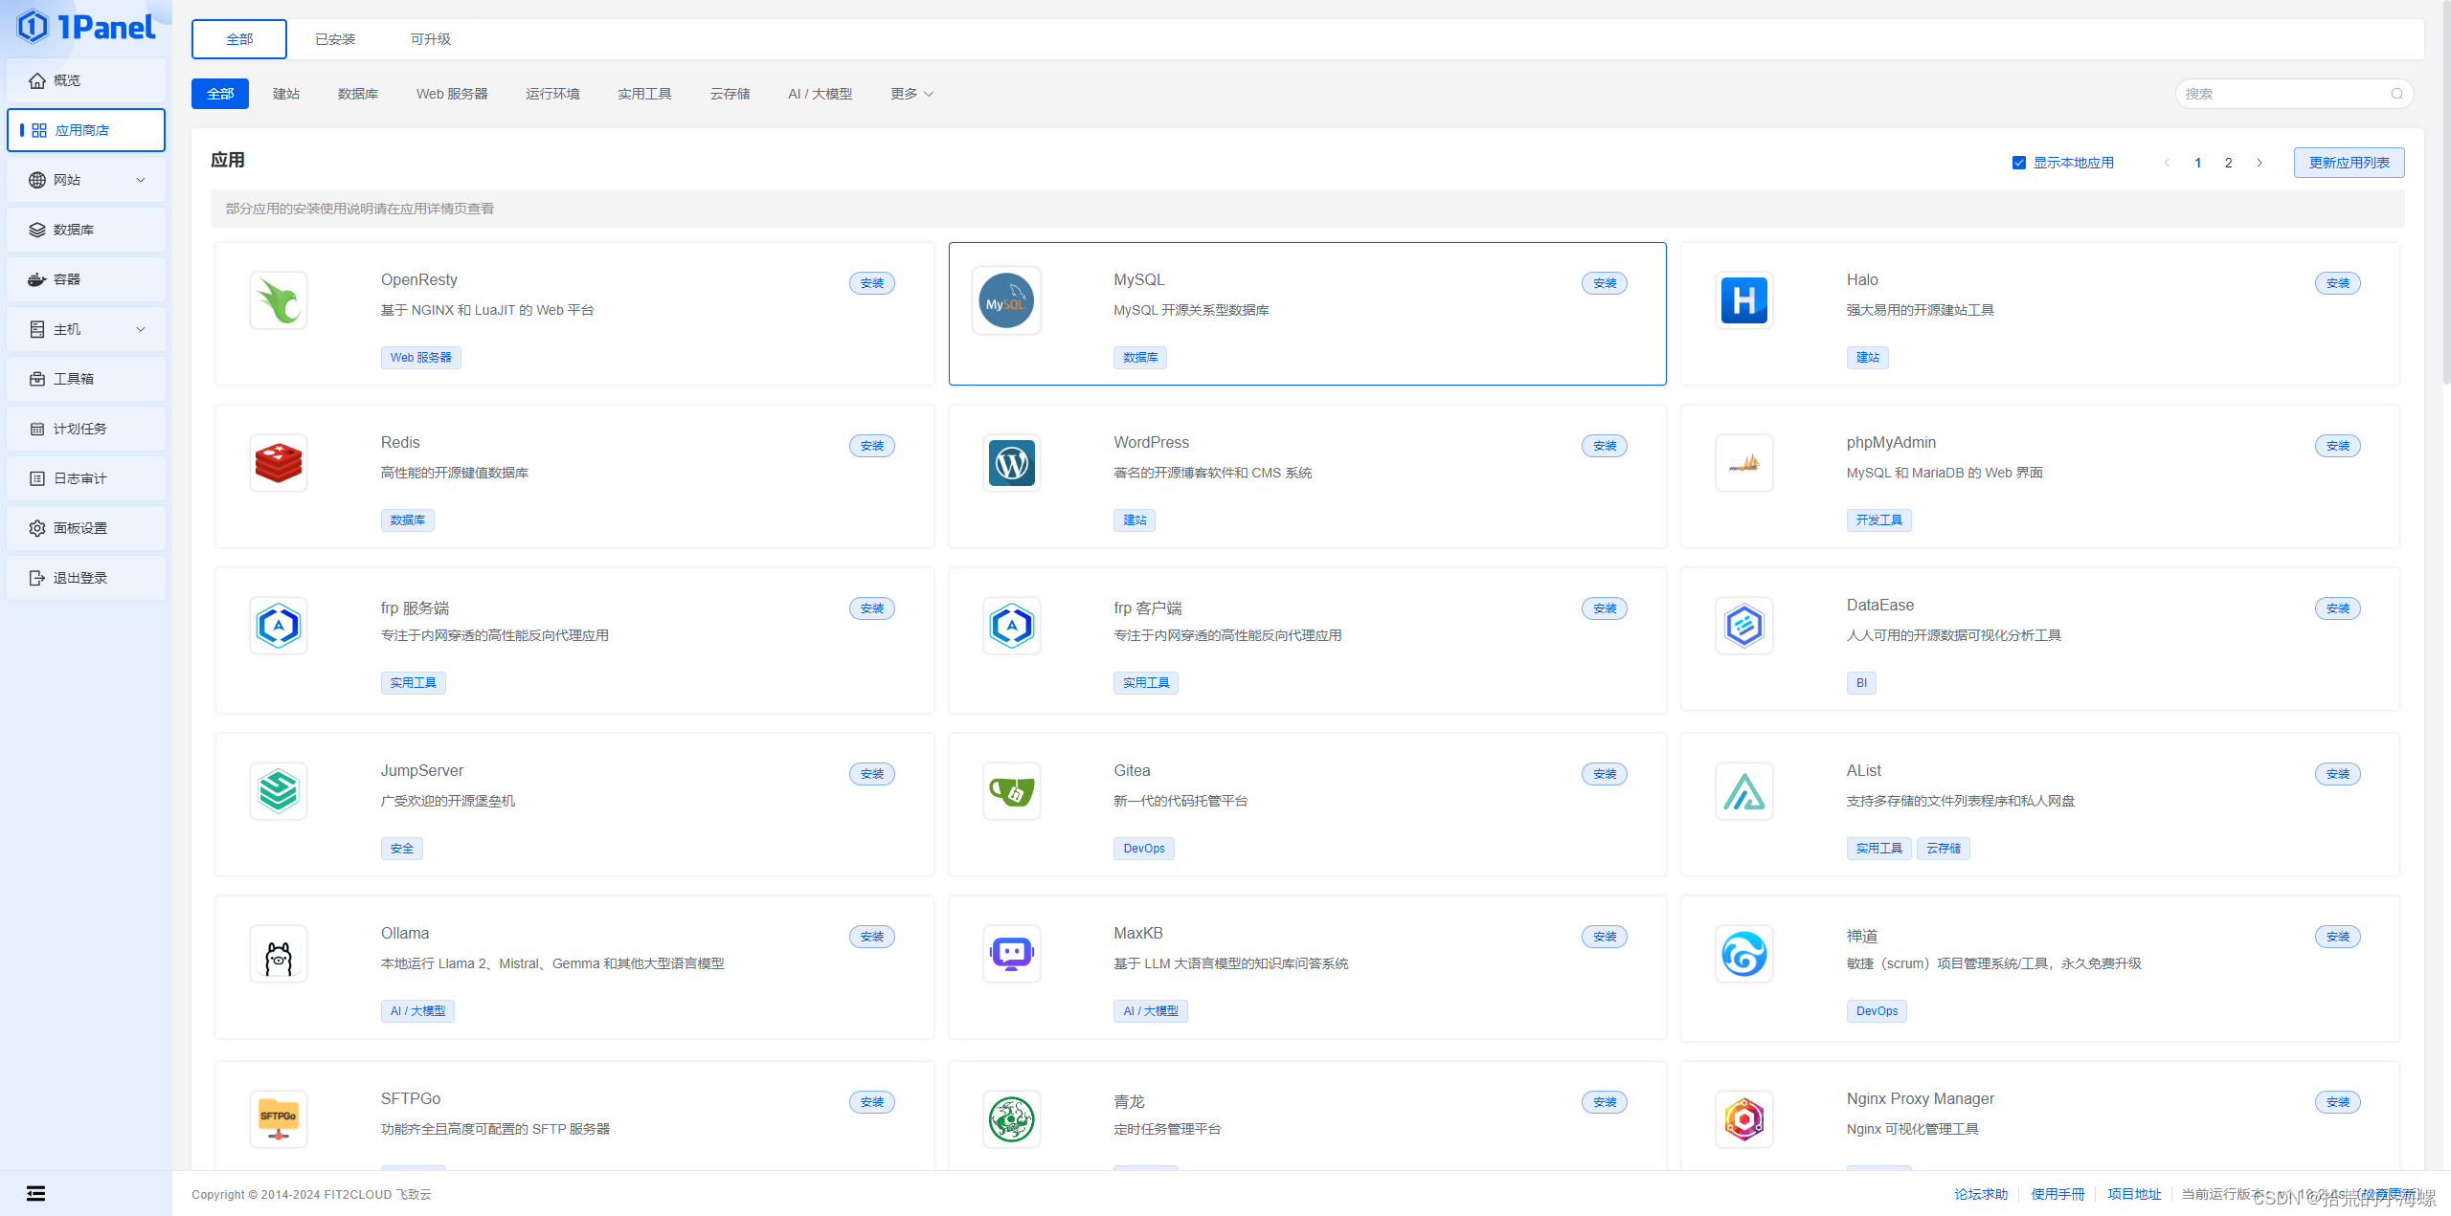The image size is (2451, 1216).
Task: Toggle the 显示本地应用 checkbox
Action: point(2019,163)
